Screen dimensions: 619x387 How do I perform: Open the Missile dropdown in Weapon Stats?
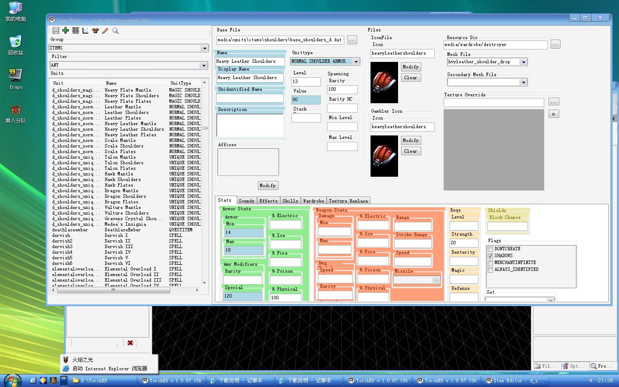436,280
